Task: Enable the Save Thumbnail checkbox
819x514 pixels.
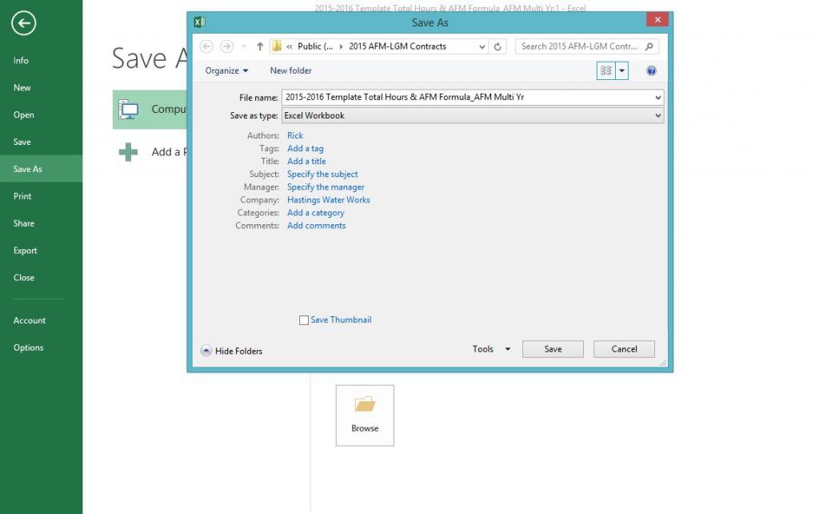Action: point(304,319)
